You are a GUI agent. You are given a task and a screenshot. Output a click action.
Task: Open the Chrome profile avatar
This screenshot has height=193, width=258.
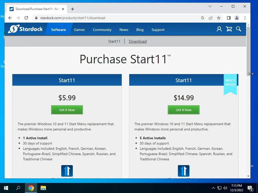coord(237,18)
